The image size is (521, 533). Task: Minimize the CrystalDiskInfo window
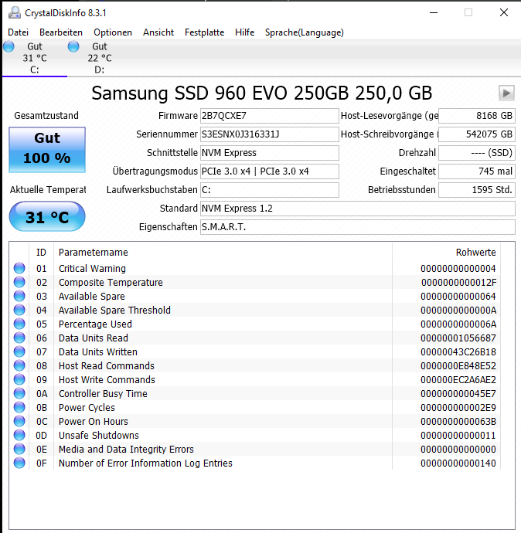coord(434,13)
